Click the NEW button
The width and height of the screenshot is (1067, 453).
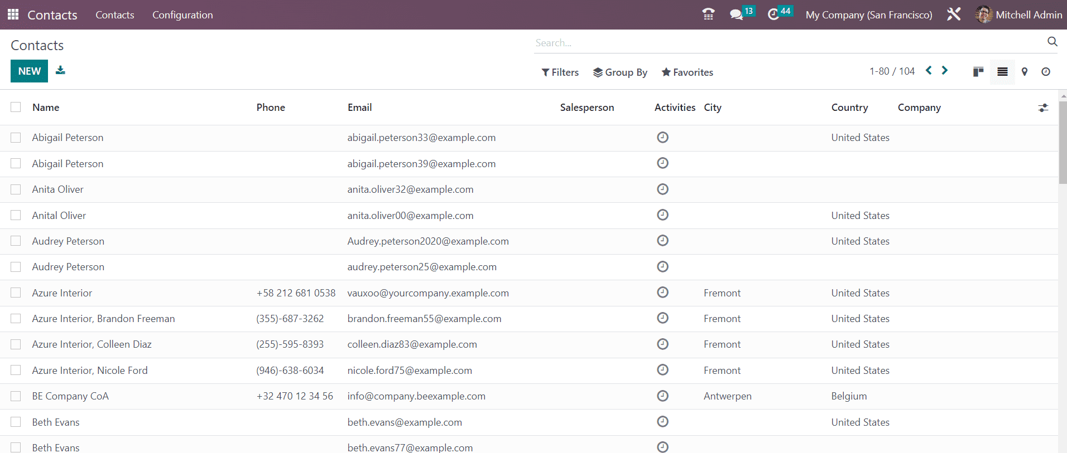29,71
